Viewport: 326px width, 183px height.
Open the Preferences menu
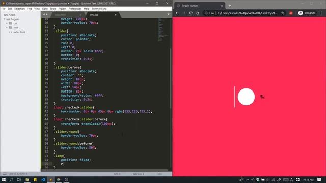pos(75,9)
